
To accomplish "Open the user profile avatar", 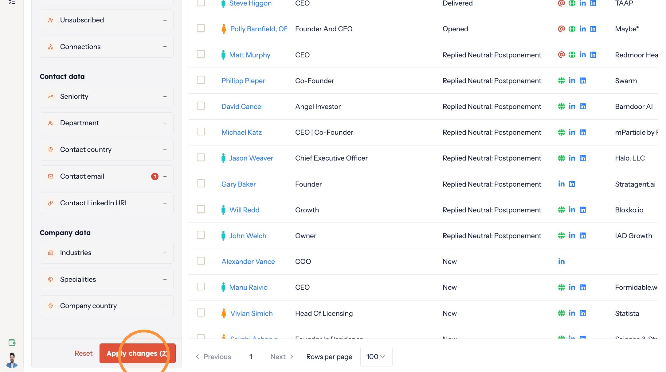I will point(12,360).
